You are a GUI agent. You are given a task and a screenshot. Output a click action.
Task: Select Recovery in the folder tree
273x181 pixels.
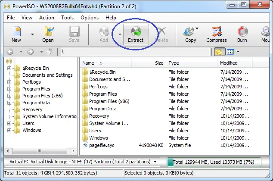click(x=32, y=109)
